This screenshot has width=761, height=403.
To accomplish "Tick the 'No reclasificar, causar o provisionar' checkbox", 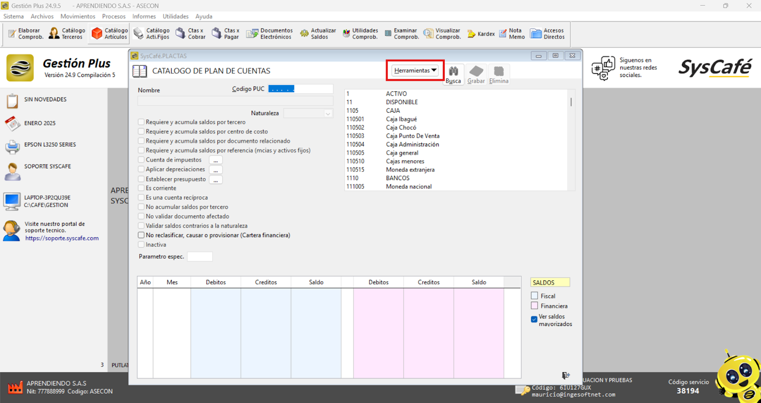I will [141, 235].
